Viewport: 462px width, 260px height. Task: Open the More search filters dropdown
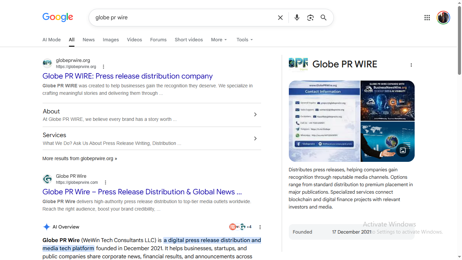(x=219, y=40)
